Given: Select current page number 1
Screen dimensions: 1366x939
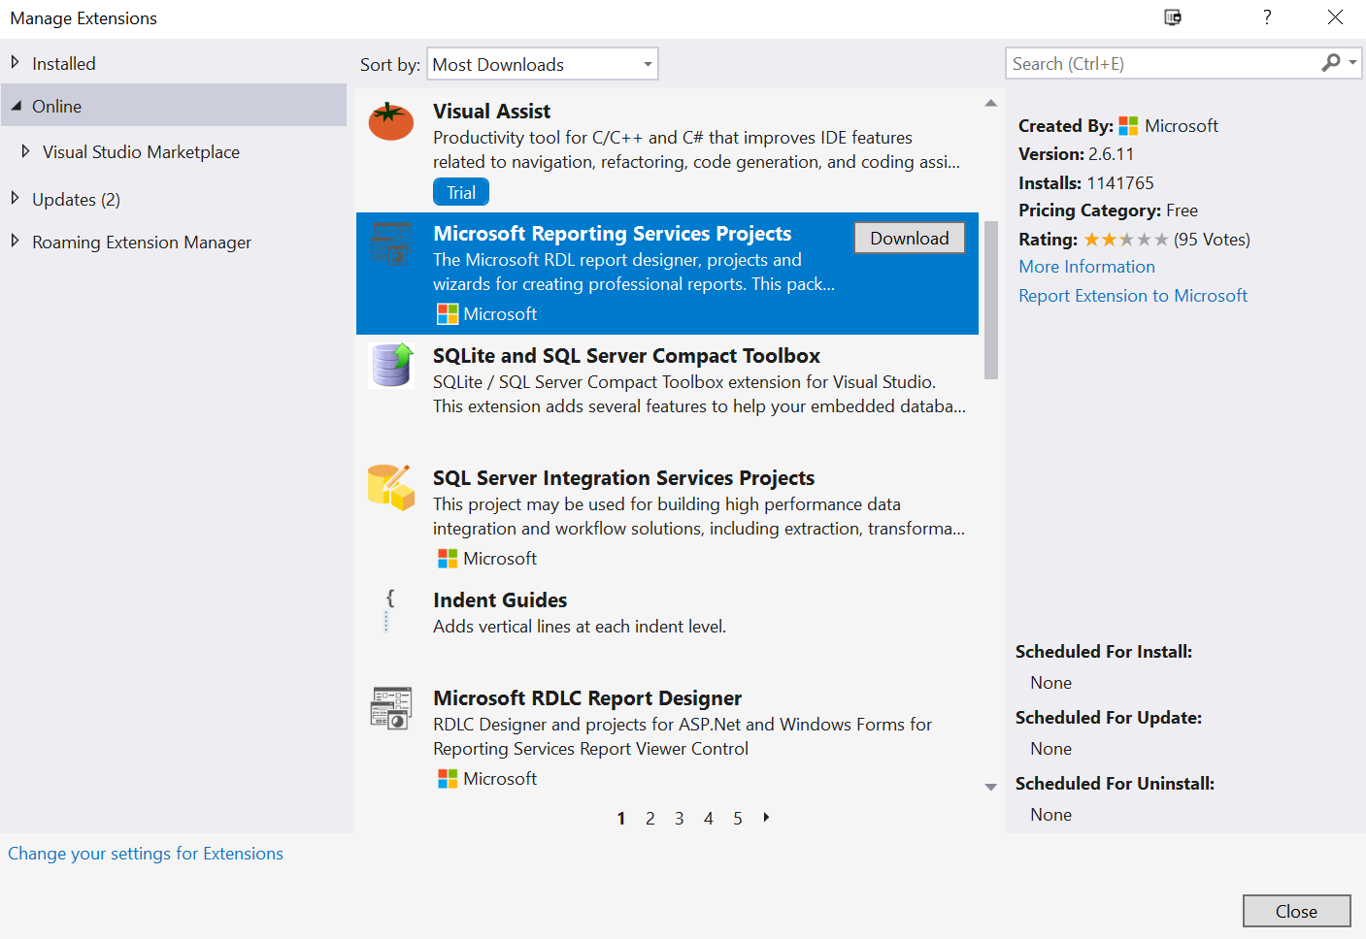Looking at the screenshot, I should [x=621, y=819].
